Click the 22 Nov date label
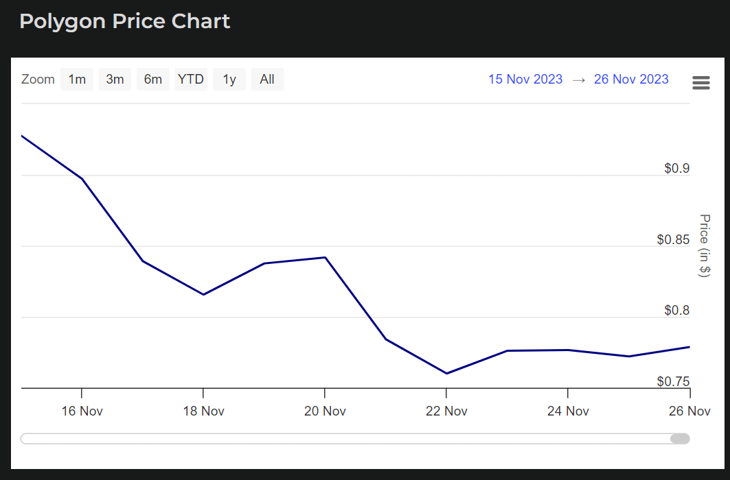Image resolution: width=730 pixels, height=480 pixels. 447,411
